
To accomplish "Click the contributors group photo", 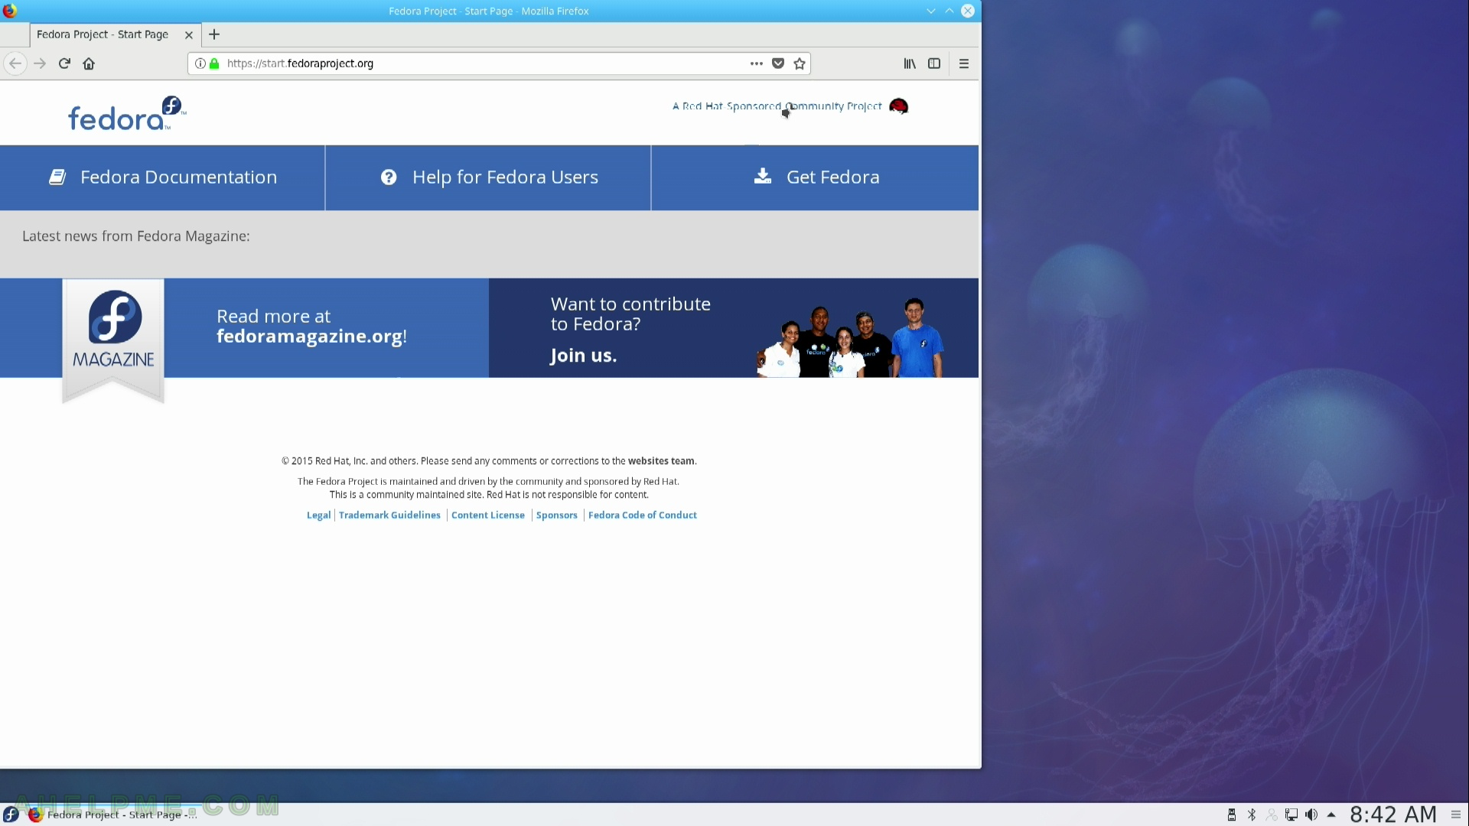I will 850,337.
